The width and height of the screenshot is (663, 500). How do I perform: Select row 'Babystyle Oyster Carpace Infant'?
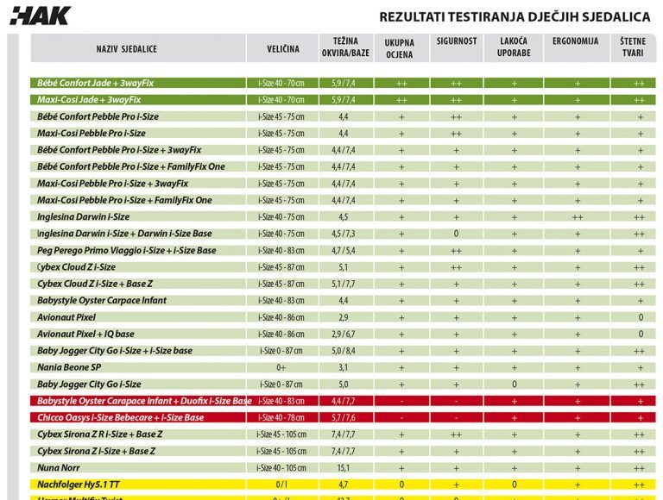343,300
